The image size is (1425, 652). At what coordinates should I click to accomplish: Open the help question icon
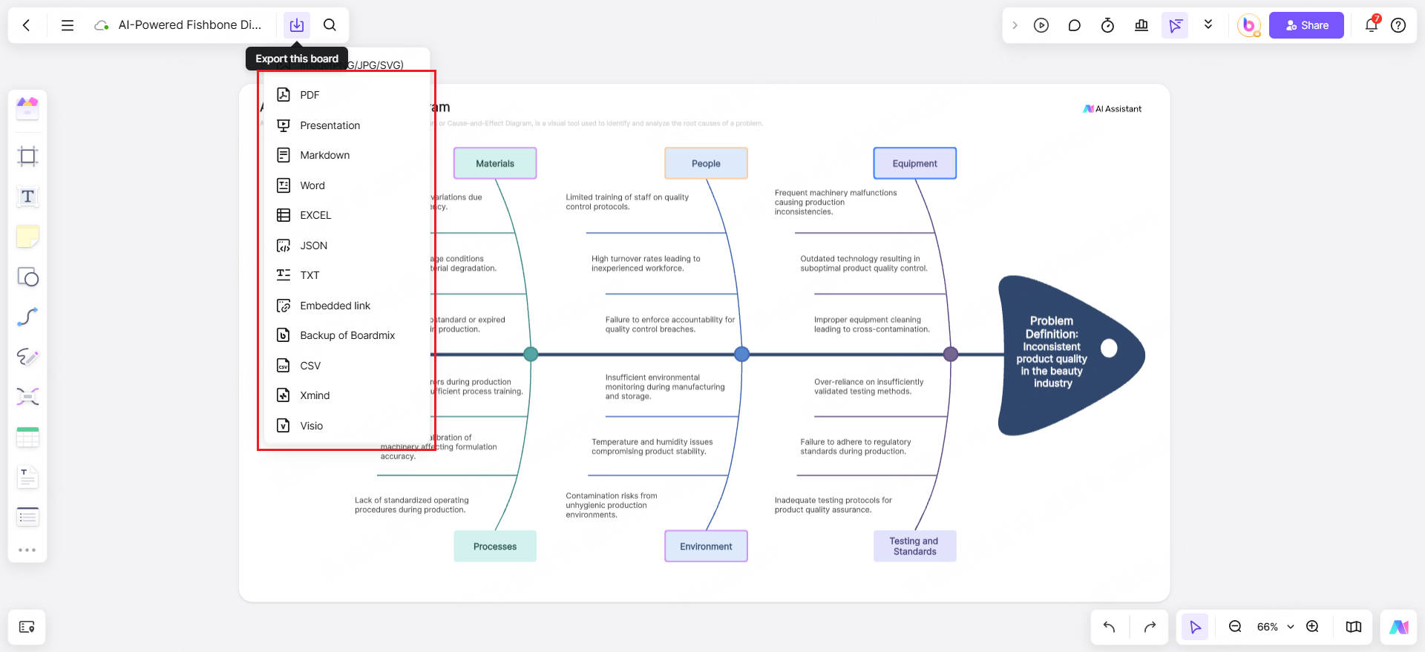1398,25
